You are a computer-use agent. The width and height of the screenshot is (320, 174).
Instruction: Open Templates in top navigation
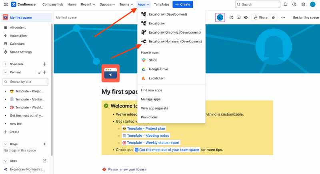point(162,4)
